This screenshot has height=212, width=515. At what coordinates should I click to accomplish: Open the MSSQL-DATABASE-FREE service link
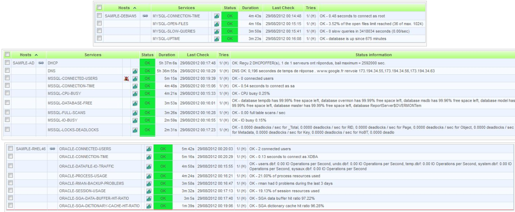click(69, 103)
